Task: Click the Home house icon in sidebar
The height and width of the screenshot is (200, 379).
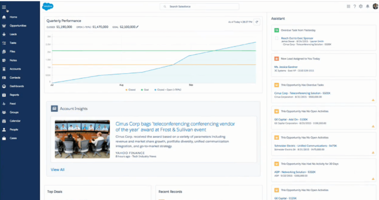Action: point(4,17)
